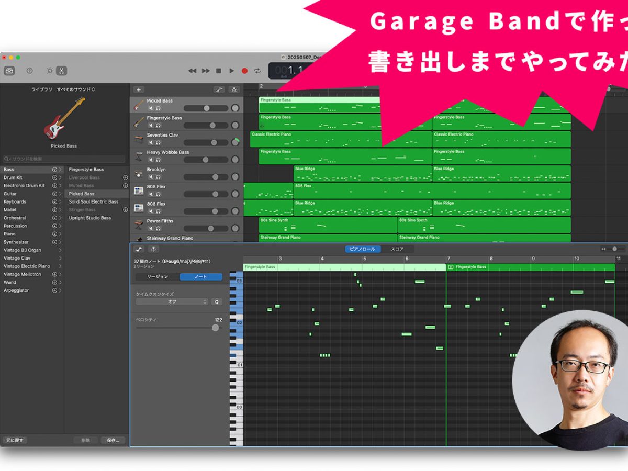Screen dimensions: 628x471
Task: Click the Brooklyn drum kit track icon
Action: point(139,174)
